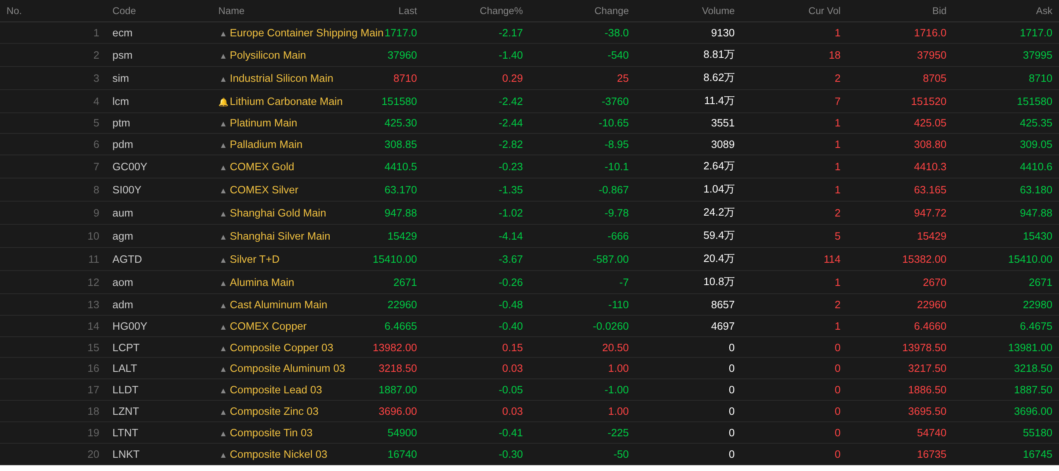Image resolution: width=1059 pixels, height=471 pixels.
Task: Click the 24.2万 volume for Shanghai Gold Main
Action: [x=719, y=212]
